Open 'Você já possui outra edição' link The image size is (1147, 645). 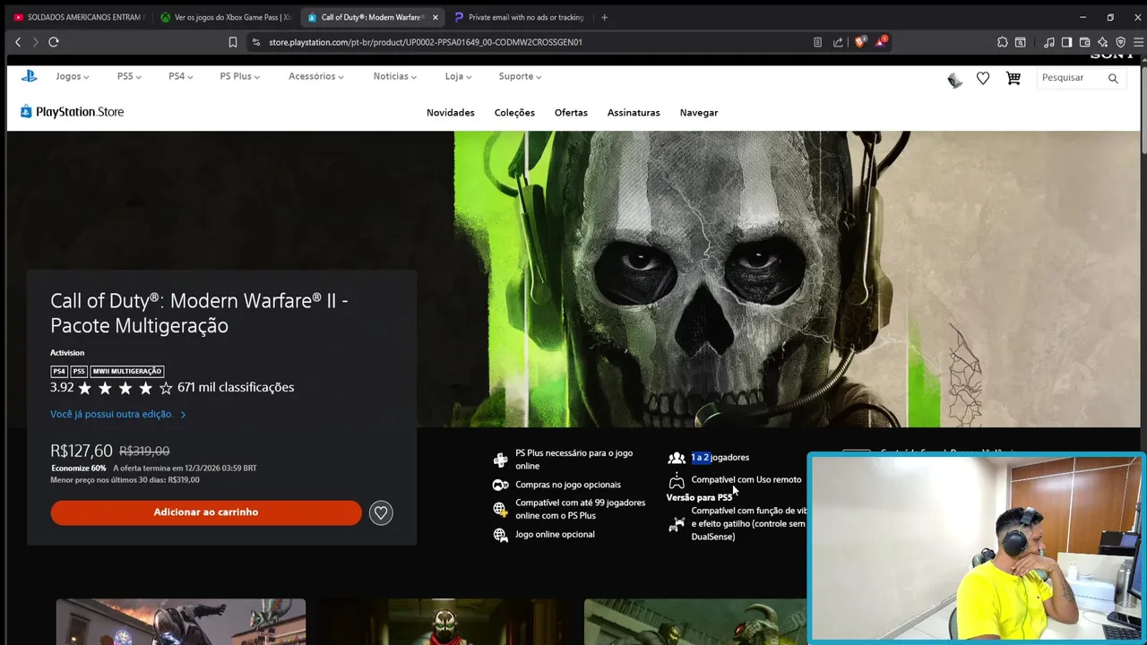(118, 415)
